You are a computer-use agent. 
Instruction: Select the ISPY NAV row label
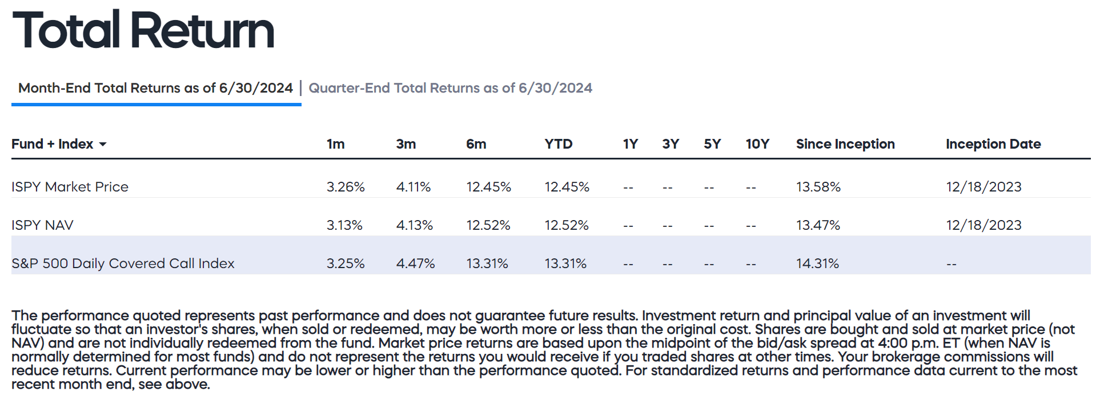click(x=42, y=225)
